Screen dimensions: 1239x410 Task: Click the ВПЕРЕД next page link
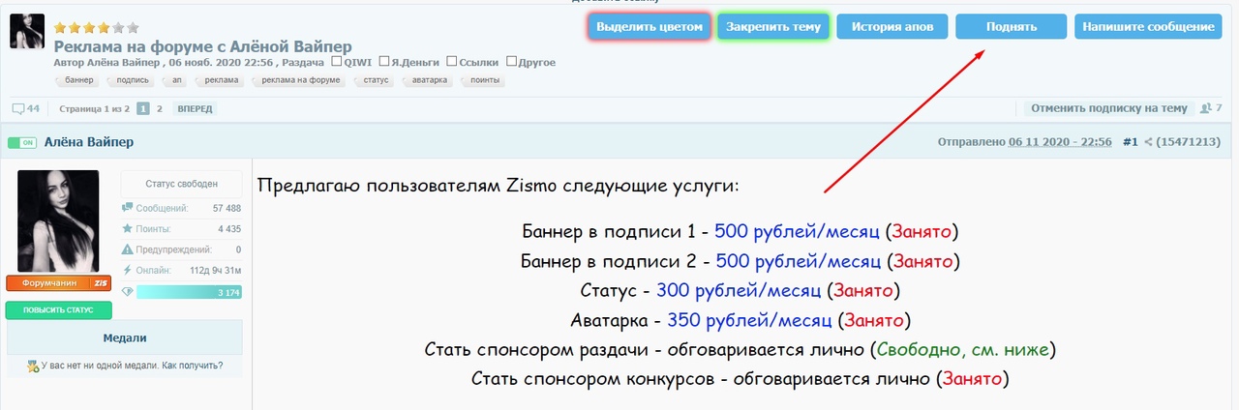(x=194, y=109)
